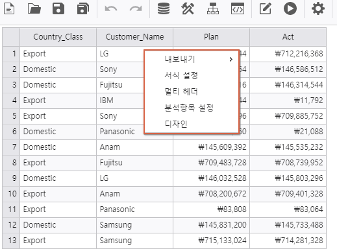Select row number 1 header
Screen dimensions: 337x249
tap(11, 54)
